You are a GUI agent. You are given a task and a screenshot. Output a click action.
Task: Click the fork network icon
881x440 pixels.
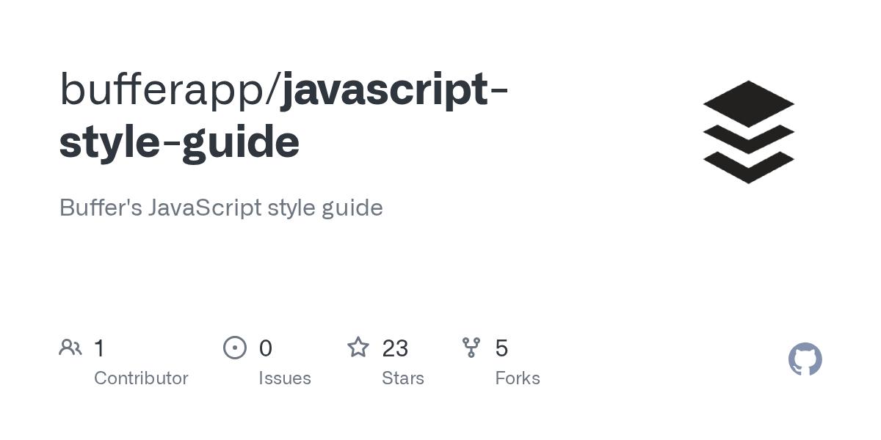pyautogui.click(x=471, y=348)
